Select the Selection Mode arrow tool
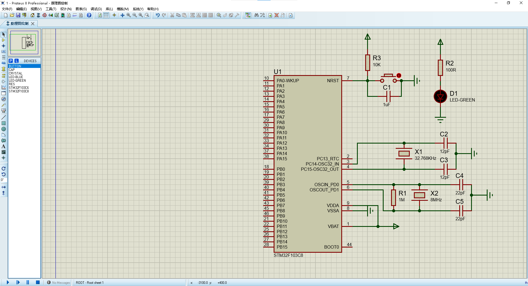Screen dimensions: 528x286 tap(4, 34)
